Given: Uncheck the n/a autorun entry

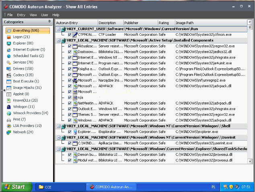Looking at the screenshot, I should pyautogui.click(x=70, y=98).
